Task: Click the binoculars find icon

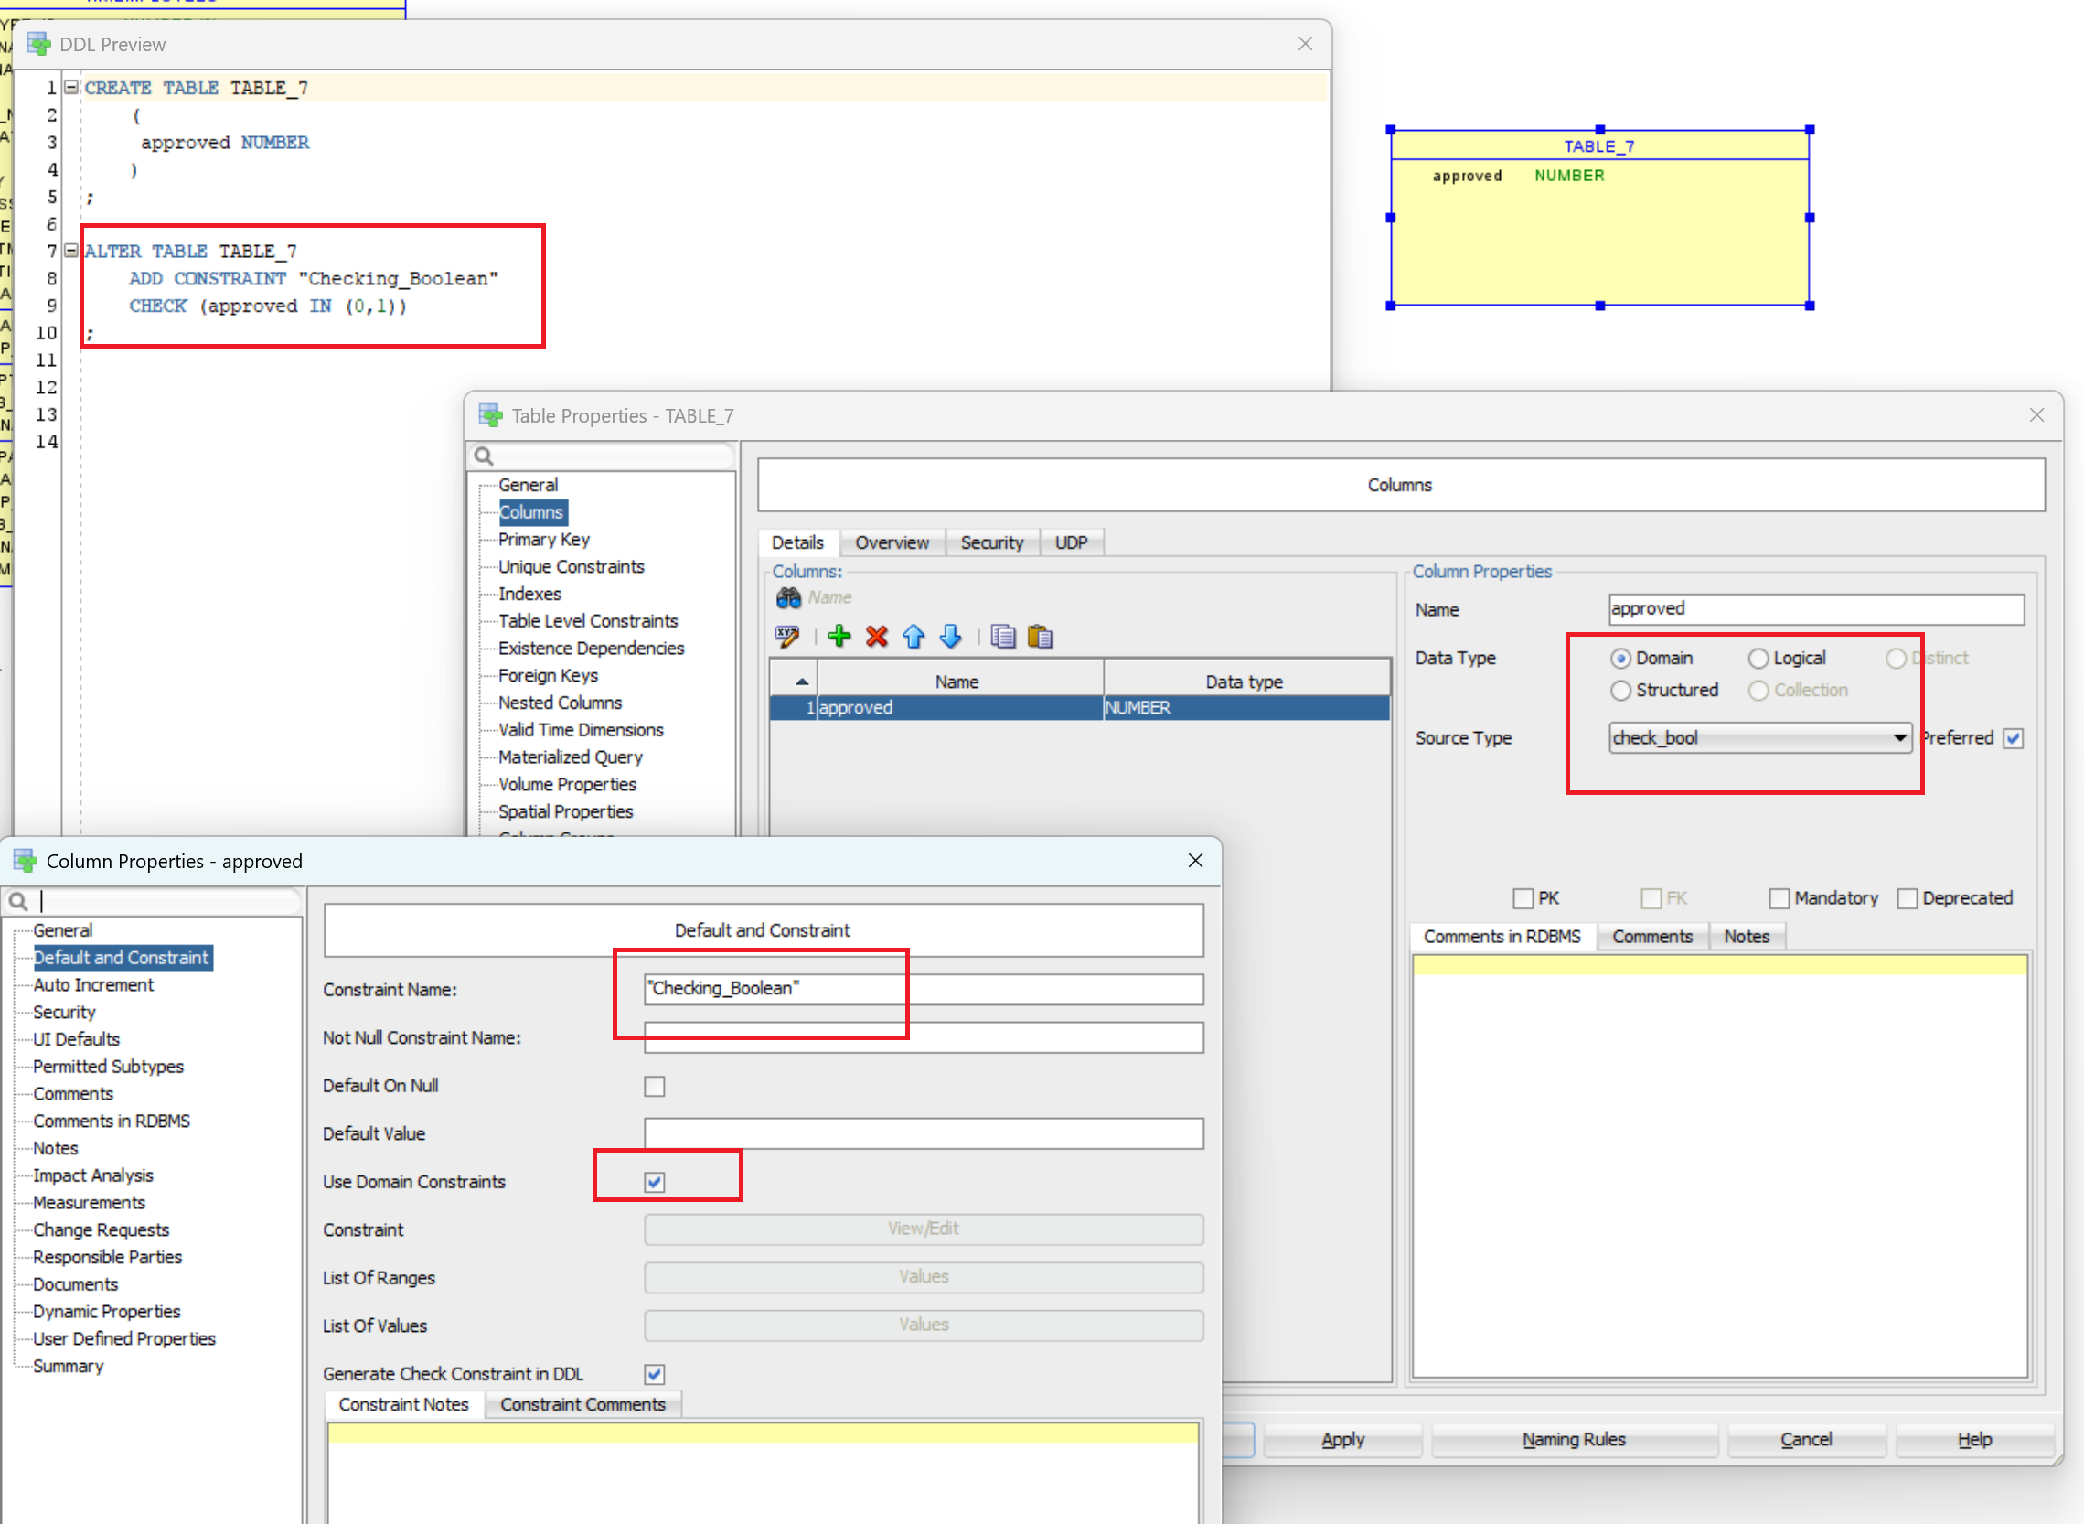Action: [x=787, y=597]
